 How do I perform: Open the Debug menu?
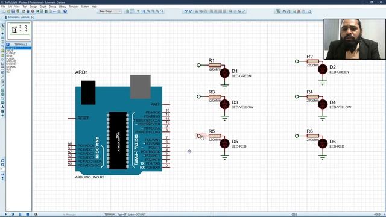point(52,7)
